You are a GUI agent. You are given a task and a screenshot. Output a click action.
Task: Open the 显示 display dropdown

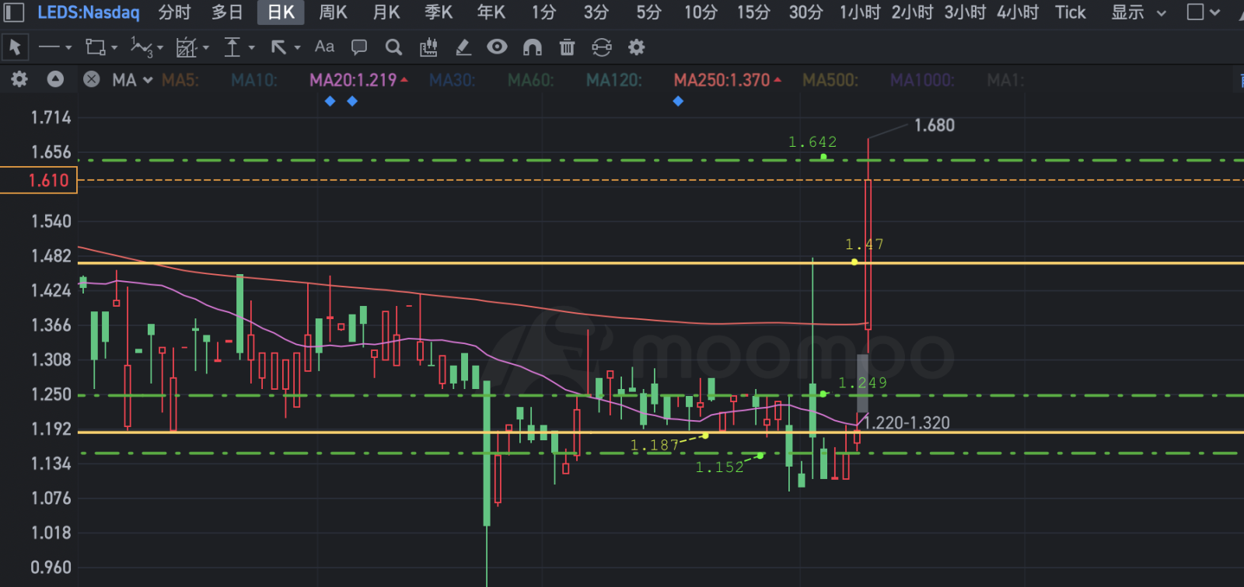pyautogui.click(x=1138, y=12)
